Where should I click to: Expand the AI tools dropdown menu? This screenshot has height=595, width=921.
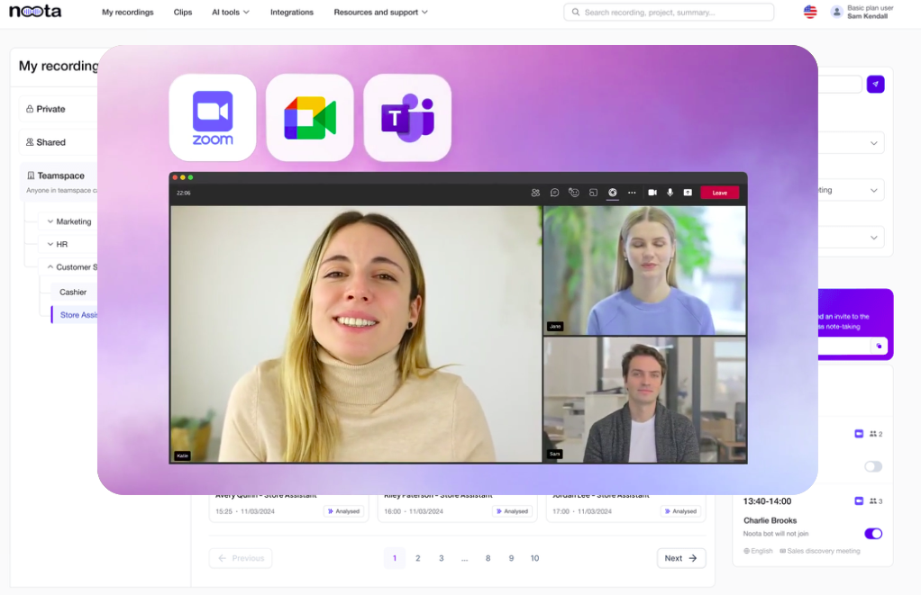coord(231,13)
